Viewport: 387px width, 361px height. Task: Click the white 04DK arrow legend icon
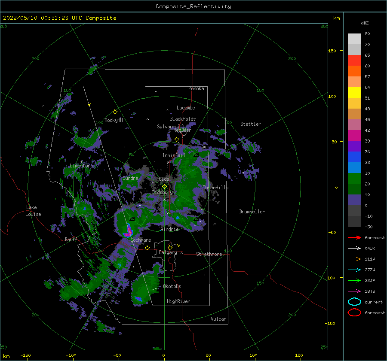pos(354,249)
